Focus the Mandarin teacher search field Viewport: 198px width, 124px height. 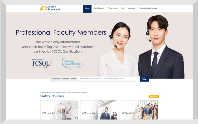[x=109, y=78]
